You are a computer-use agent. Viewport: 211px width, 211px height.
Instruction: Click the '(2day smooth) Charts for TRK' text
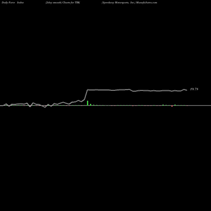click(x=63, y=3)
